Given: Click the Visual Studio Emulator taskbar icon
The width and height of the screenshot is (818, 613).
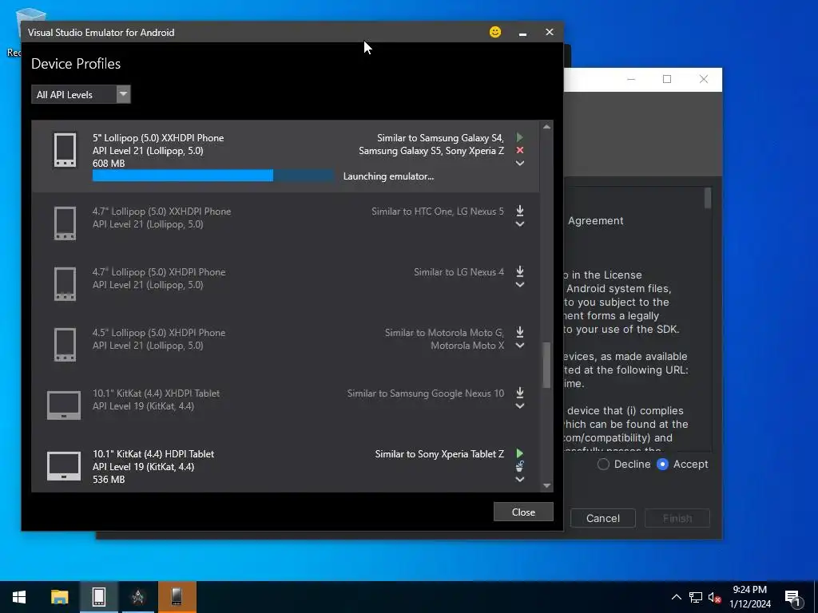Looking at the screenshot, I should pyautogui.click(x=98, y=597).
